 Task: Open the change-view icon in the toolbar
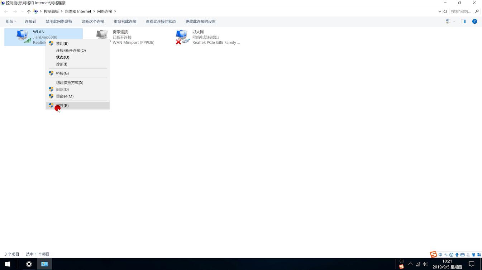coord(448,21)
